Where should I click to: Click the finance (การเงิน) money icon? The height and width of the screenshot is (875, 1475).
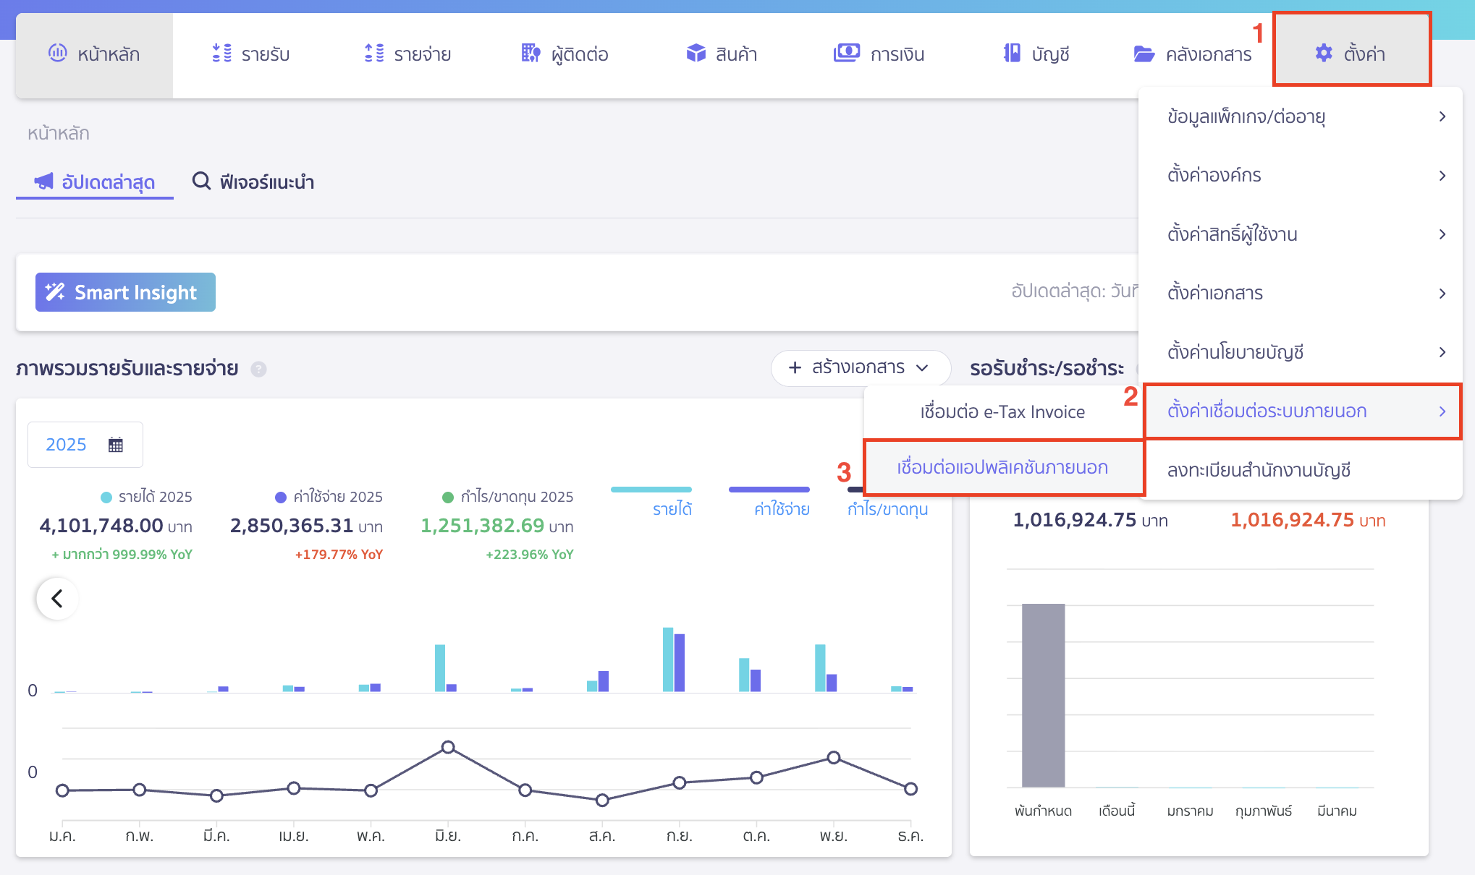coord(846,54)
